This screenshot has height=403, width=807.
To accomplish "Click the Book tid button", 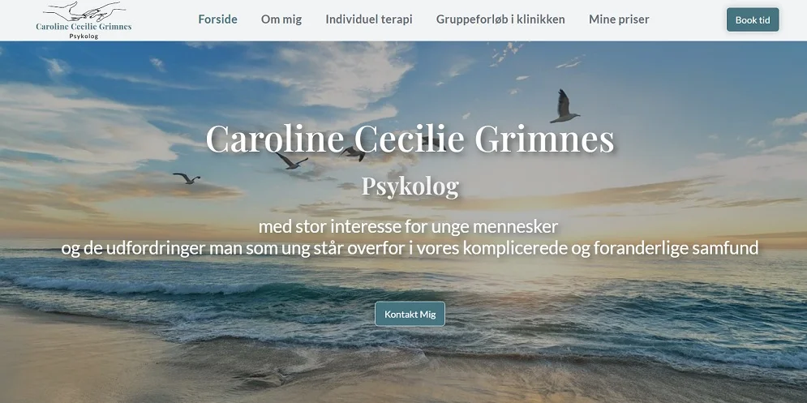I will click(x=753, y=20).
